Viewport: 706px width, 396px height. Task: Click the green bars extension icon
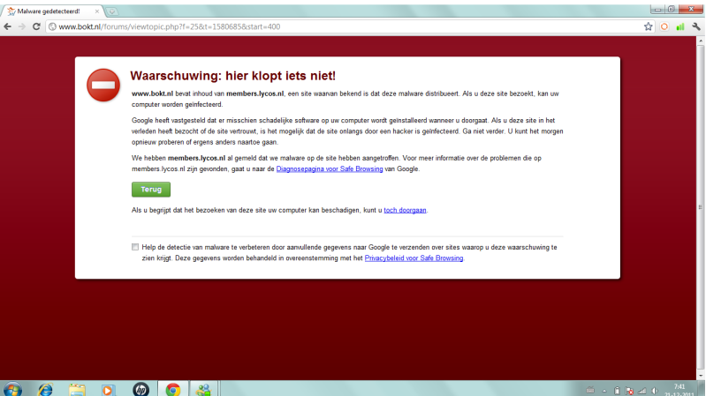(679, 27)
